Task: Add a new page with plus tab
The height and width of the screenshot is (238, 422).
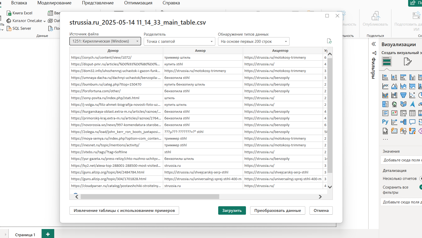Action: [x=48, y=234]
